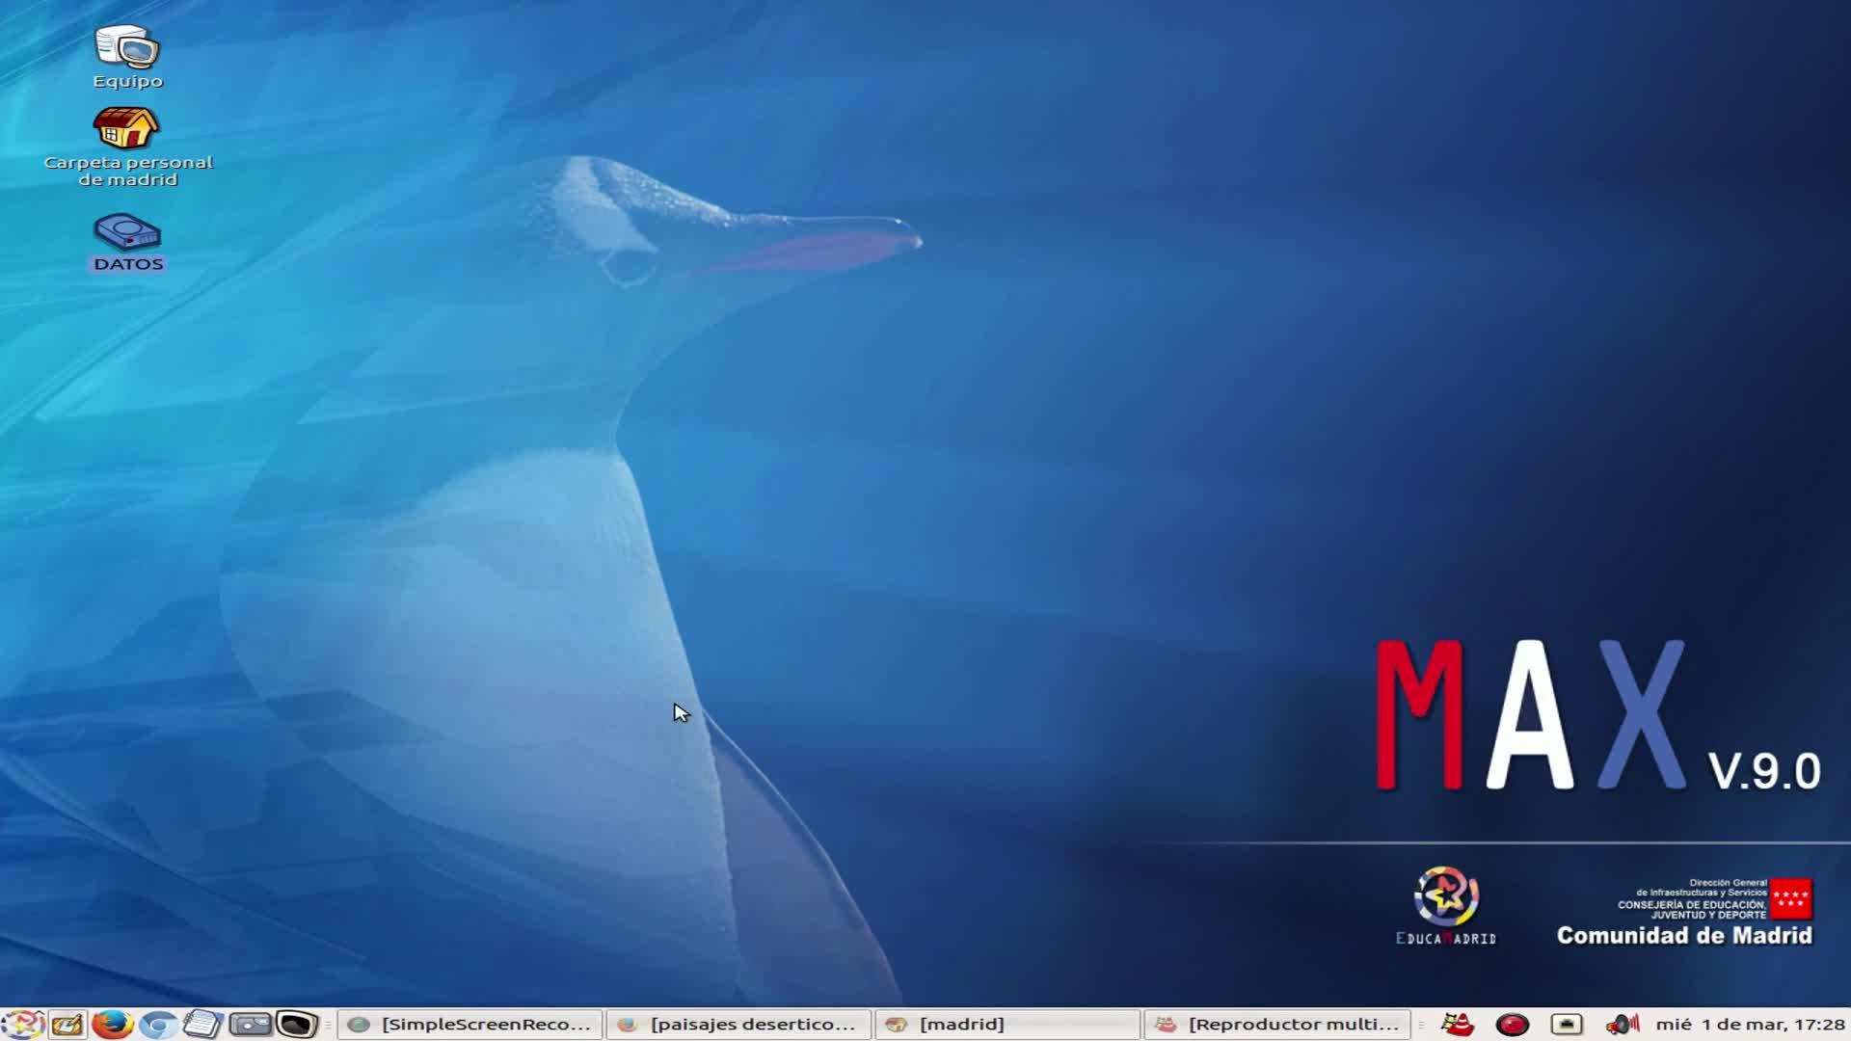Open the volume speaker control
This screenshot has height=1041, width=1851.
tap(1623, 1024)
